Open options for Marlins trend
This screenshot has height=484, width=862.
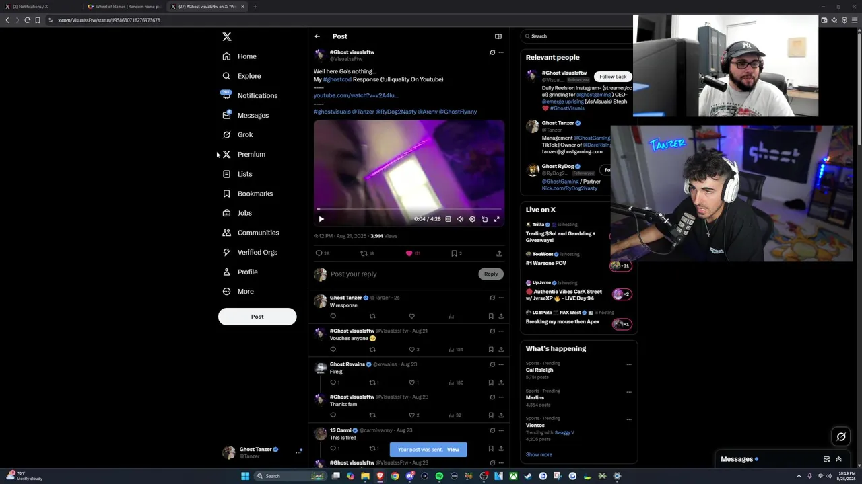click(x=629, y=392)
